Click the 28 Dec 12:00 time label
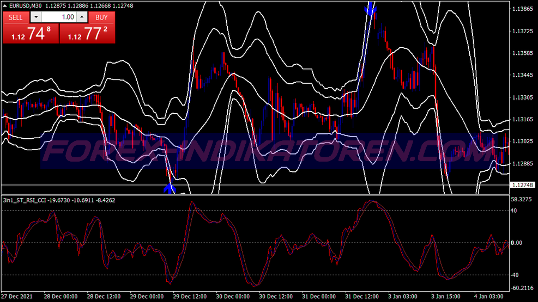Image resolution: width=538 pixels, height=302 pixels. pyautogui.click(x=104, y=296)
